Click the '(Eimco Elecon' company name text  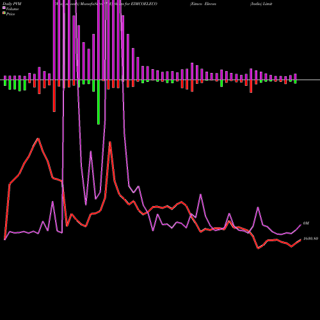(x=203, y=4)
